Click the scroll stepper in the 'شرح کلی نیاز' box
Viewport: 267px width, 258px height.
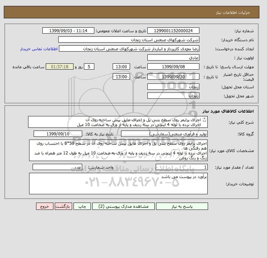(x=205, y=120)
